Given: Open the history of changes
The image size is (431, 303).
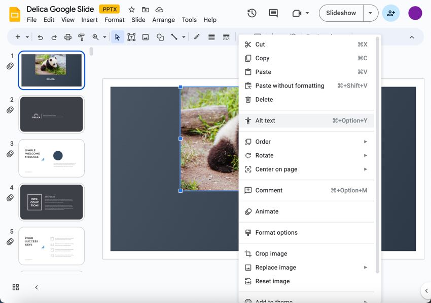Looking at the screenshot, I should click(252, 13).
